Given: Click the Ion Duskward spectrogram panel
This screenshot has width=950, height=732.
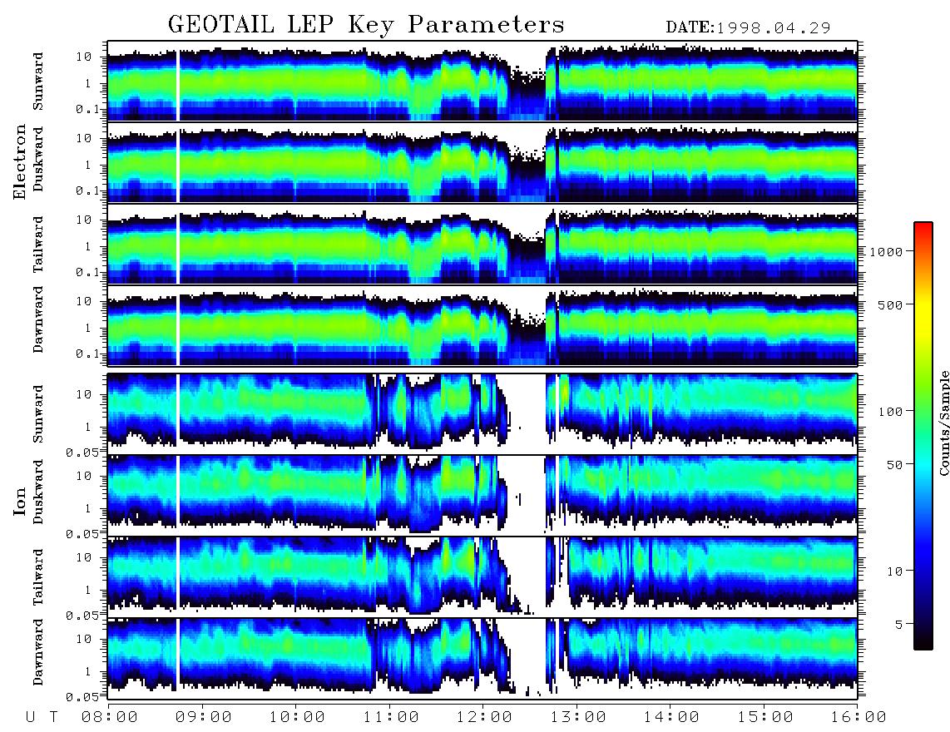Looking at the screenshot, I should [x=482, y=495].
